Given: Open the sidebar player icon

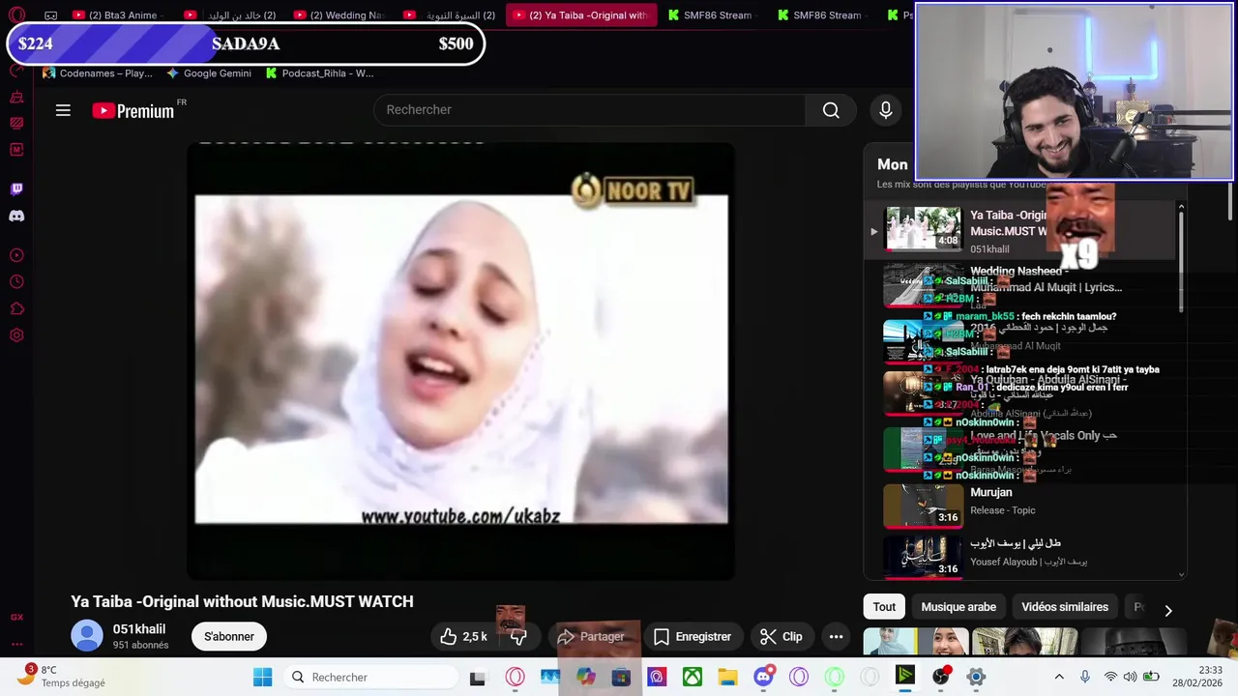Looking at the screenshot, I should (16, 255).
